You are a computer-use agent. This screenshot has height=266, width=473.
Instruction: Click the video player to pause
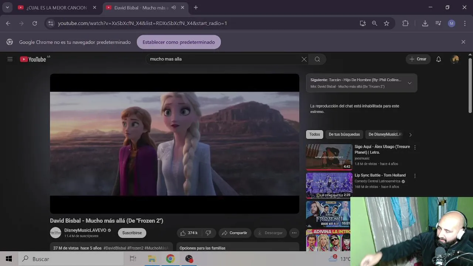tap(174, 144)
